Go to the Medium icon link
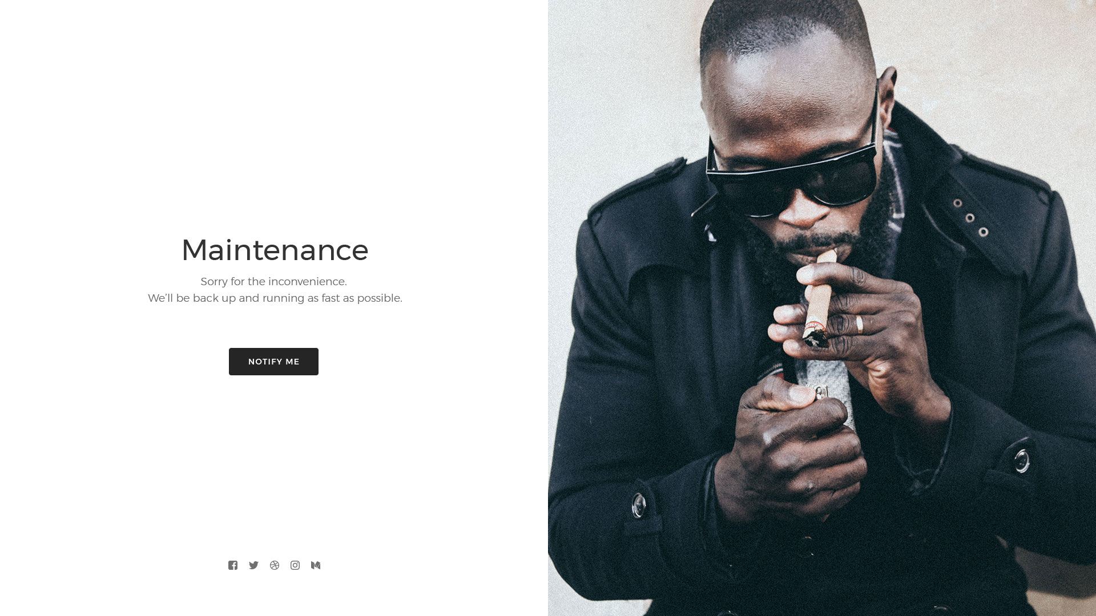1096x616 pixels. click(316, 565)
